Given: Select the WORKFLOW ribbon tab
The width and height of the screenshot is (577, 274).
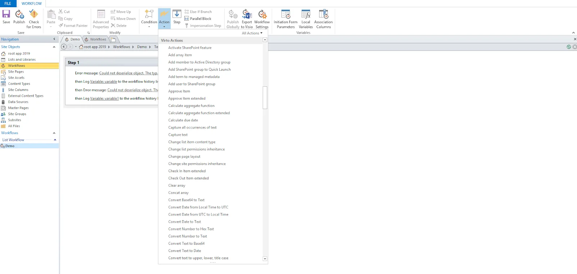Looking at the screenshot, I should [x=32, y=4].
